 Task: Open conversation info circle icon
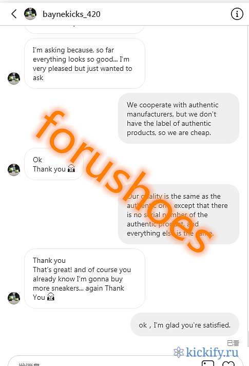(237, 14)
